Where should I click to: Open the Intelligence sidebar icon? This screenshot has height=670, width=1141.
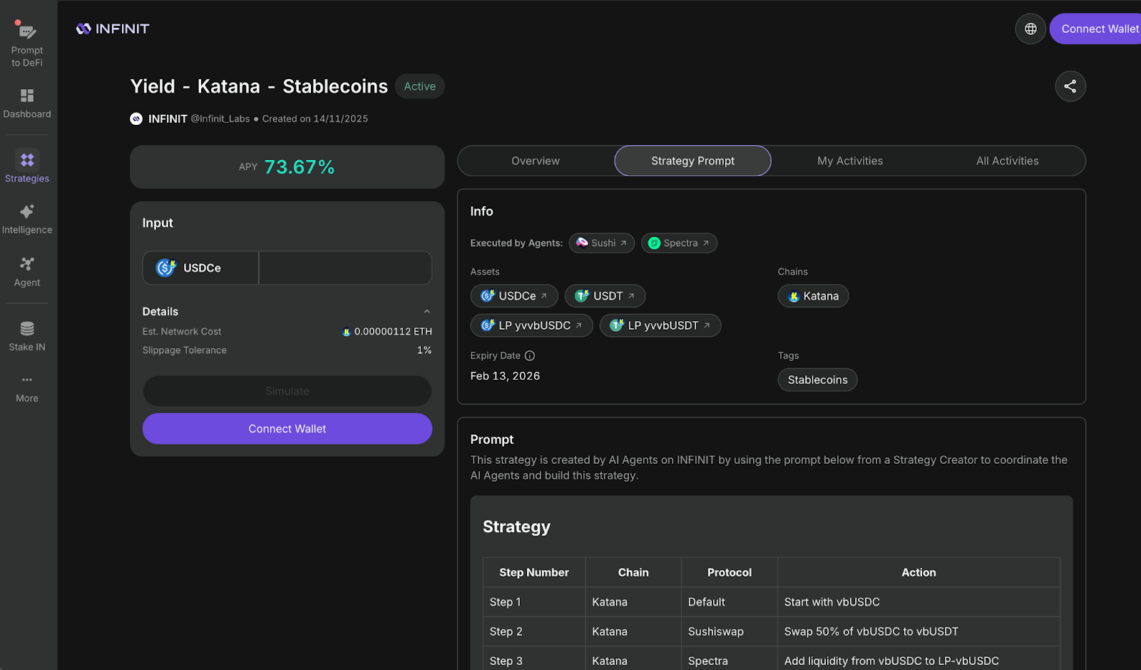tap(27, 219)
